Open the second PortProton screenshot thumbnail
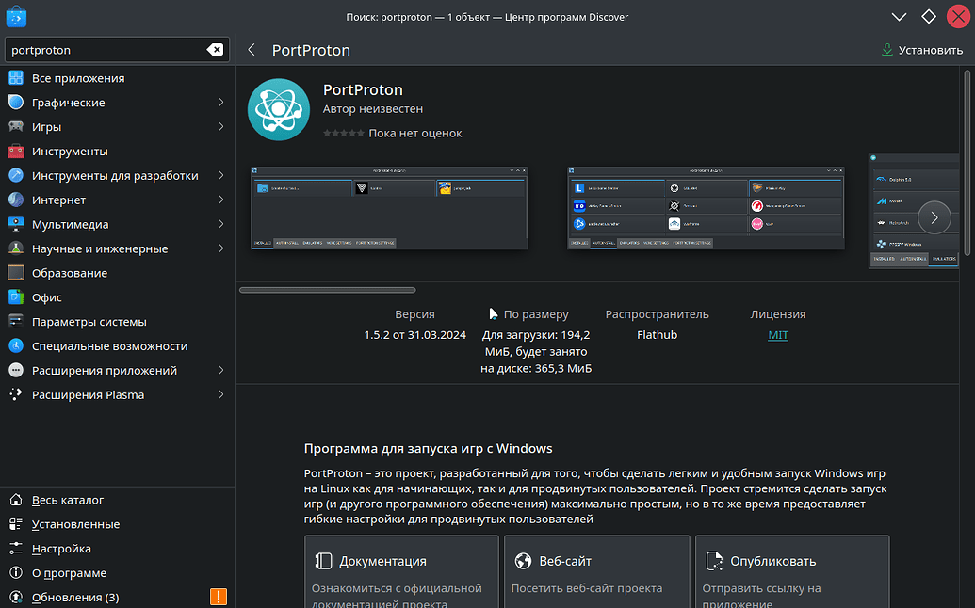Screen dimensions: 975x608 (706, 208)
